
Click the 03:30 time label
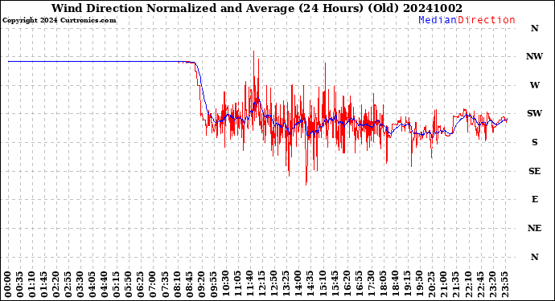tap(80, 284)
